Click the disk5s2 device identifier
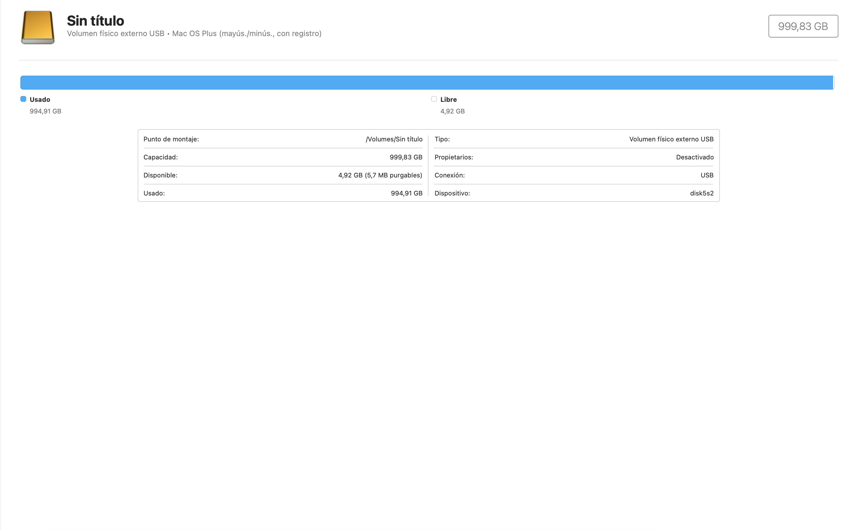Viewport: 857px width, 530px height. coord(701,193)
